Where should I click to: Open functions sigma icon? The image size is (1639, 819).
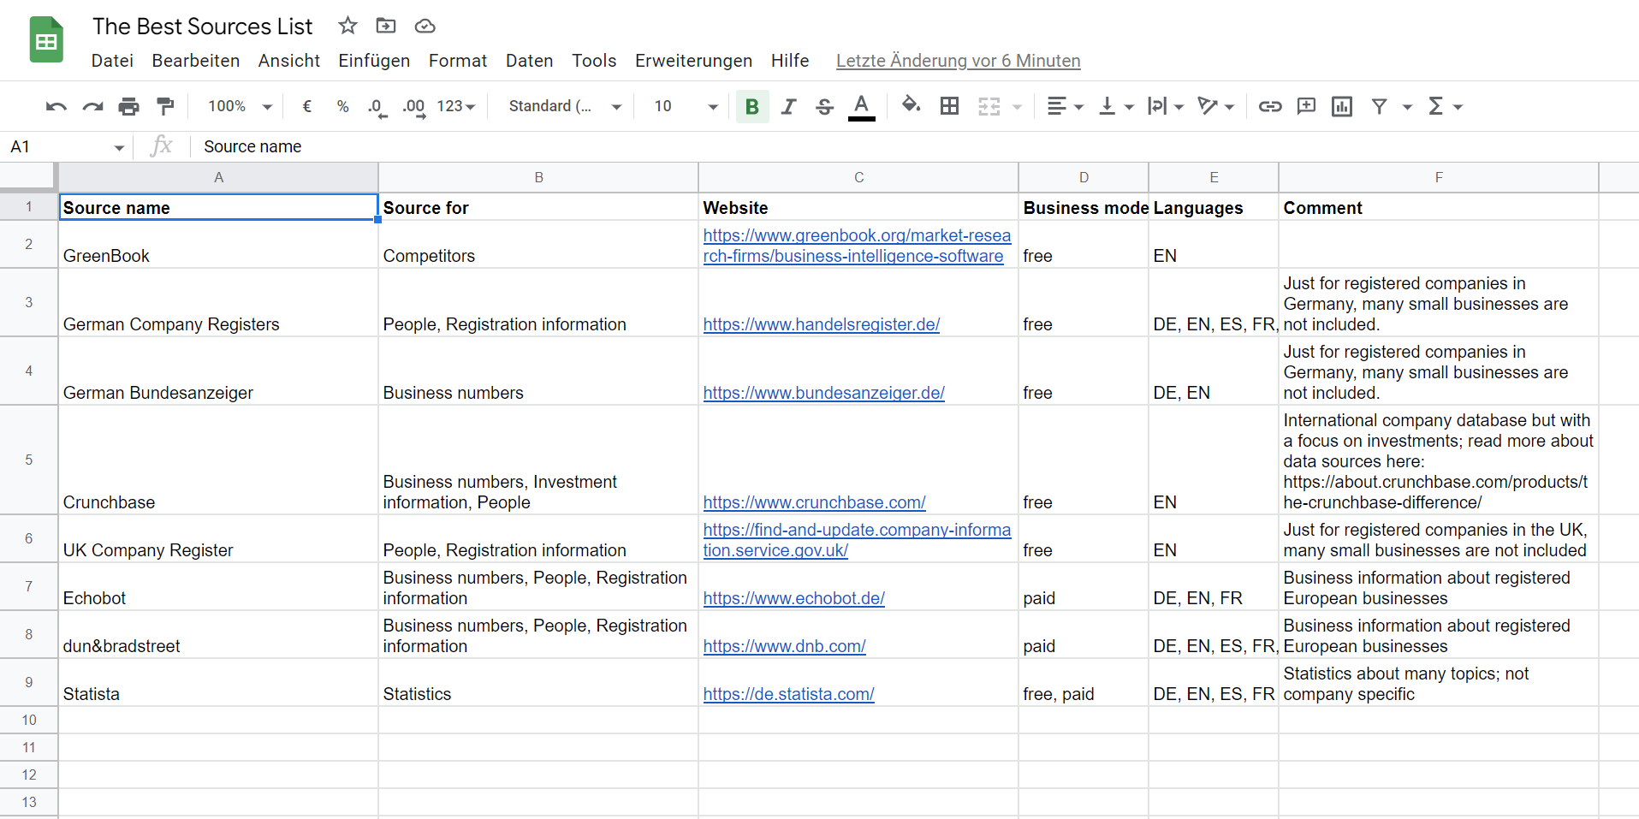1436,106
